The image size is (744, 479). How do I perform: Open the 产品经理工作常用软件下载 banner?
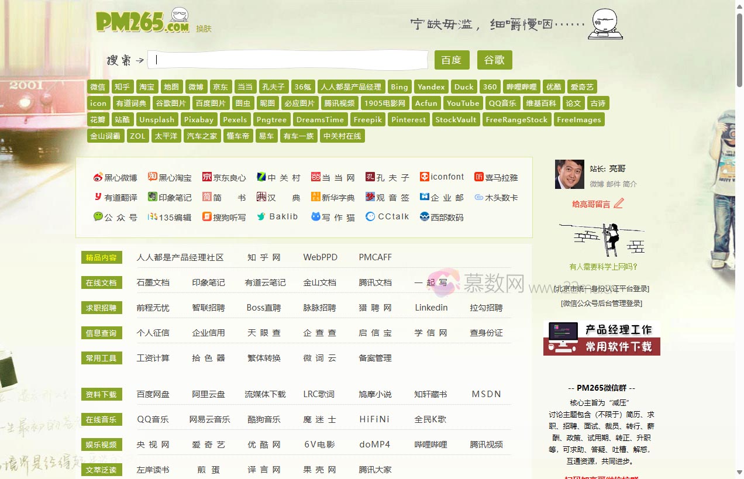pos(601,338)
